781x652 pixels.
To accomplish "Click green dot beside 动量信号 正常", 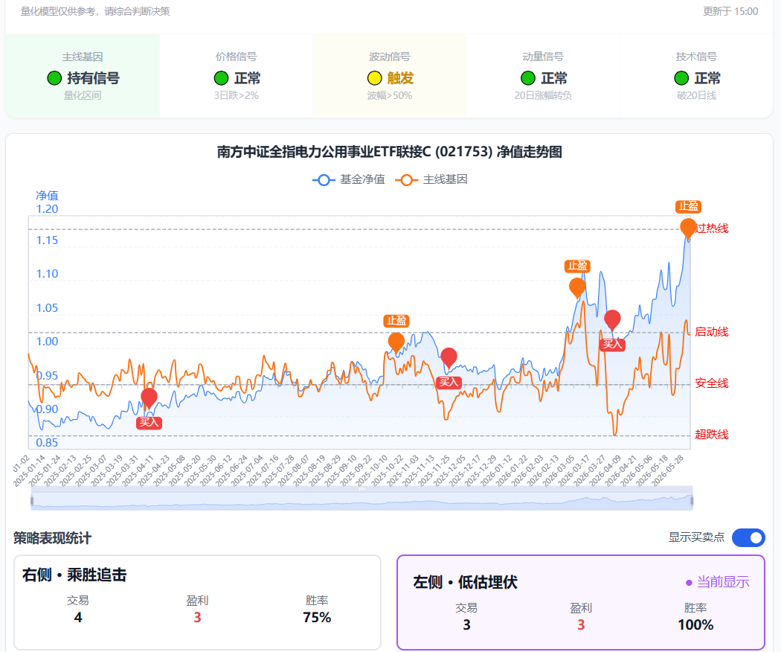I will point(528,78).
